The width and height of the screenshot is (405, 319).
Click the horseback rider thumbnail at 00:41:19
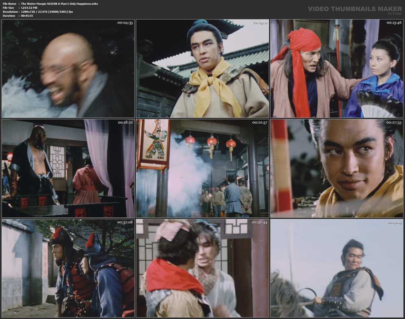[337, 268]
